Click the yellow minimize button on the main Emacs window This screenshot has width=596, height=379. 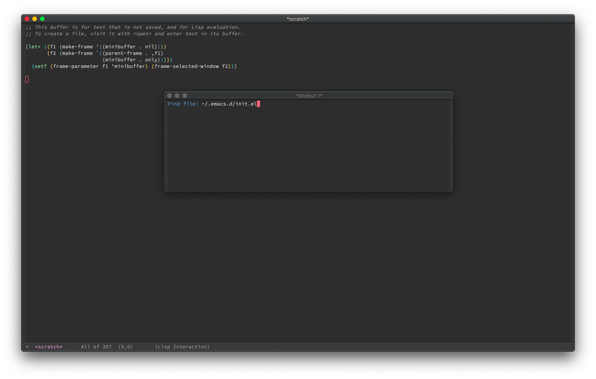click(34, 18)
